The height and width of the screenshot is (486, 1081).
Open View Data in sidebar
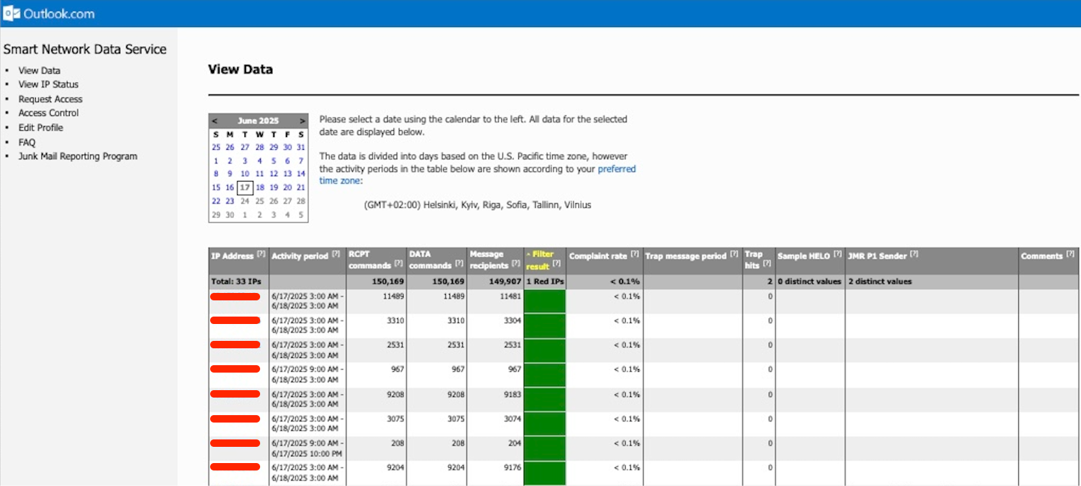[x=39, y=70]
